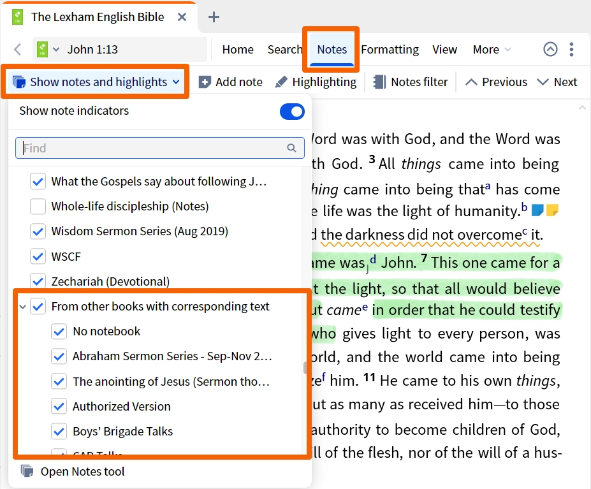Collapse From other books with corresponding text
Screen dimensions: 591x489
pyautogui.click(x=22, y=307)
